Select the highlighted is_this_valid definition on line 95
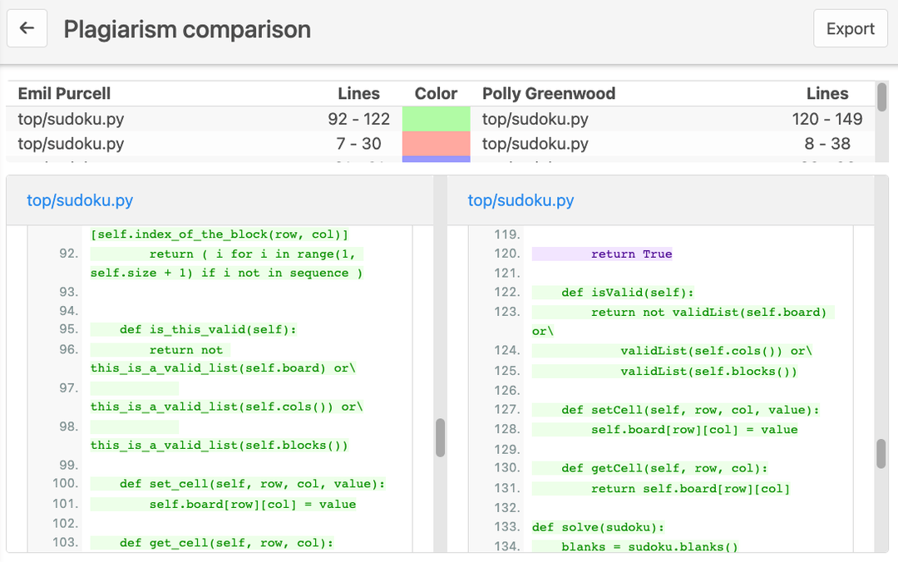 (193, 329)
